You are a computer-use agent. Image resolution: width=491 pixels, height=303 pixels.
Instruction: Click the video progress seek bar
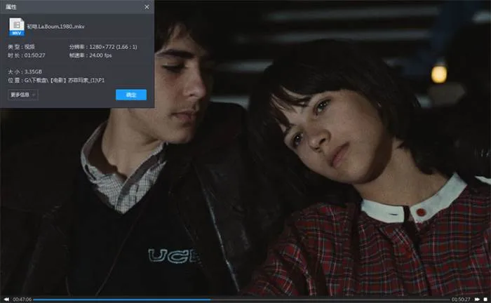click(x=241, y=299)
